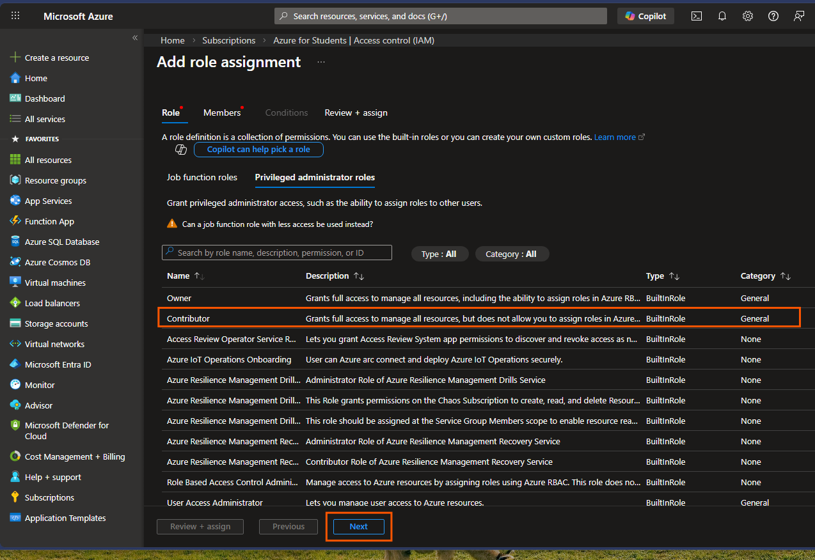Select the Job function roles tab
815x560 pixels.
coord(202,177)
